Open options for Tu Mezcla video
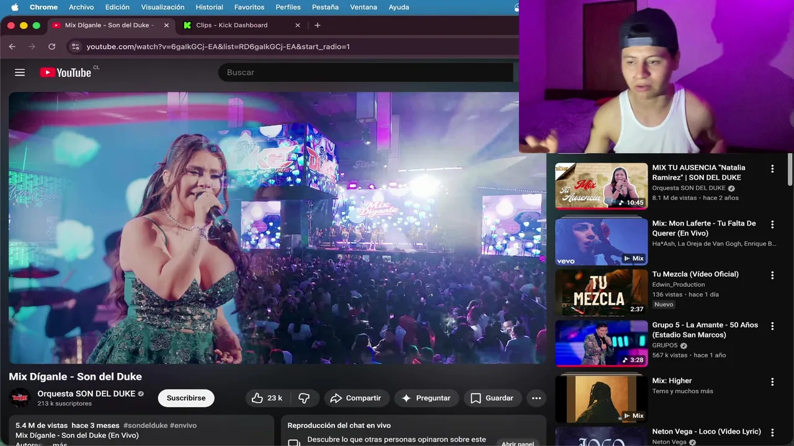This screenshot has width=794, height=446. coord(772,275)
